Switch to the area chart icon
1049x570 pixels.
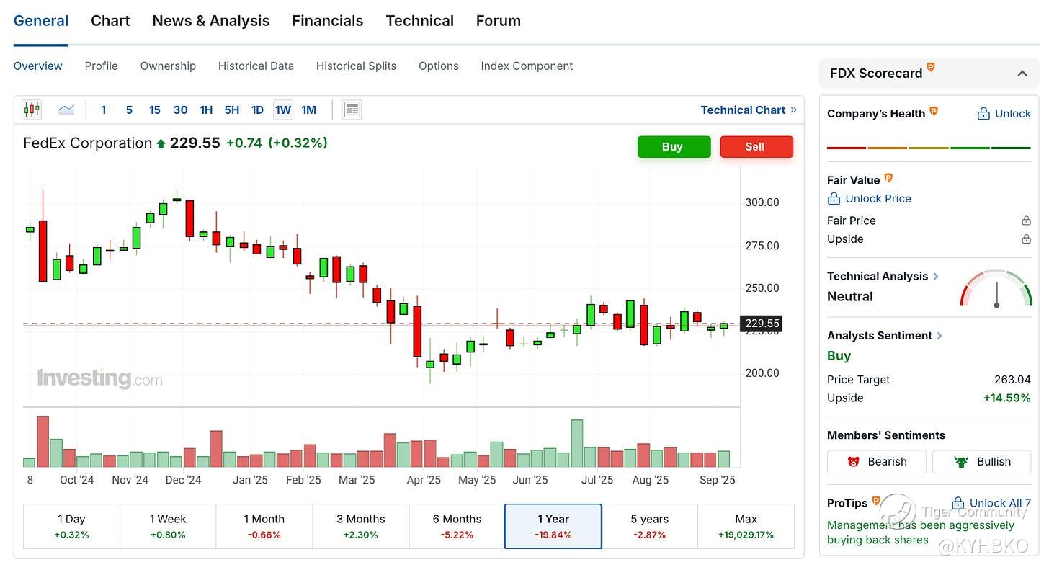click(x=66, y=110)
